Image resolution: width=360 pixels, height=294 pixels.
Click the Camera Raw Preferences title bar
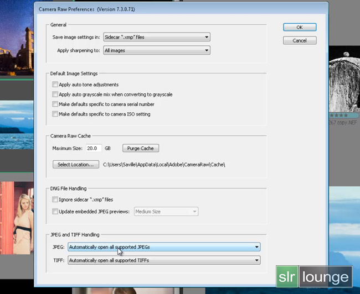tap(181, 9)
